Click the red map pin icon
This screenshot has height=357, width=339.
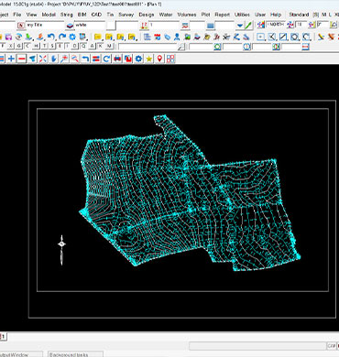coord(159,59)
